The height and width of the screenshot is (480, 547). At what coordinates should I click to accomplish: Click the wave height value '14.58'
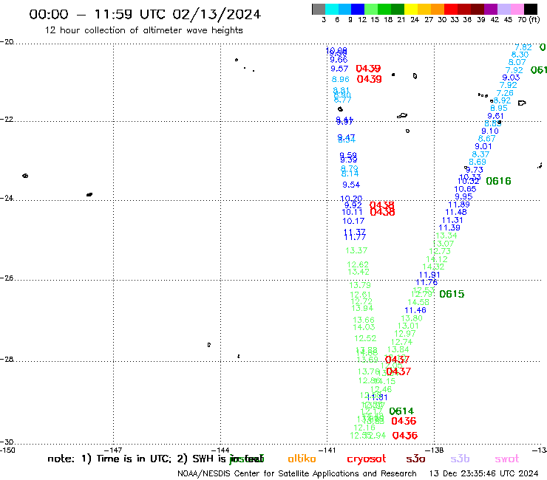point(418,302)
